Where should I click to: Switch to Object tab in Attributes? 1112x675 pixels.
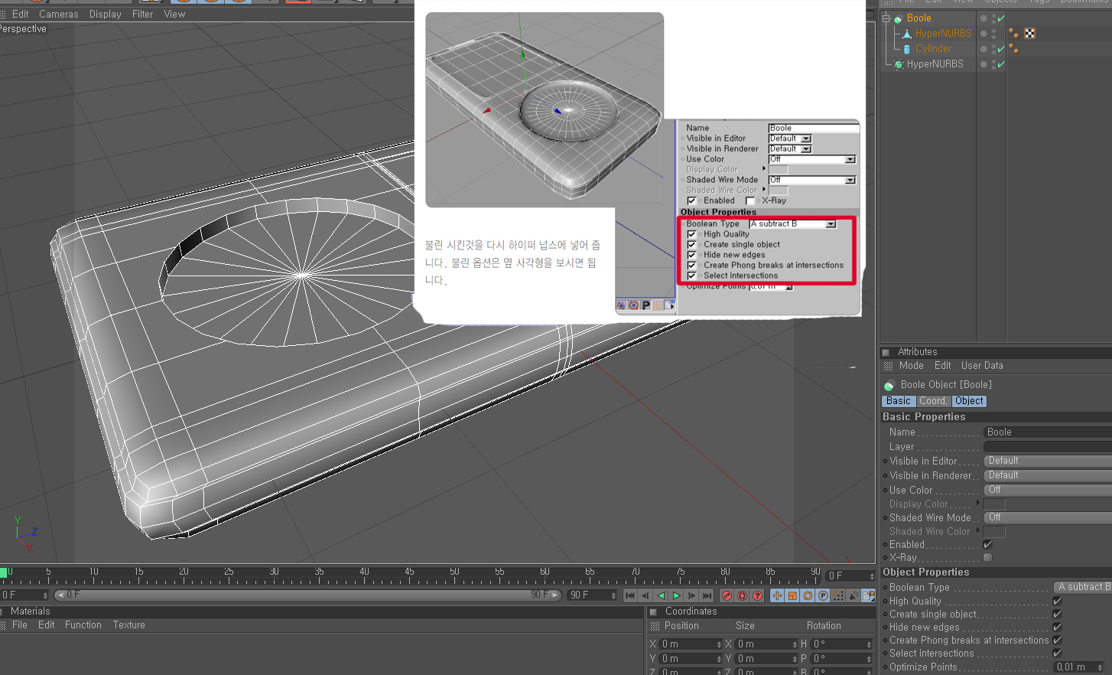969,401
